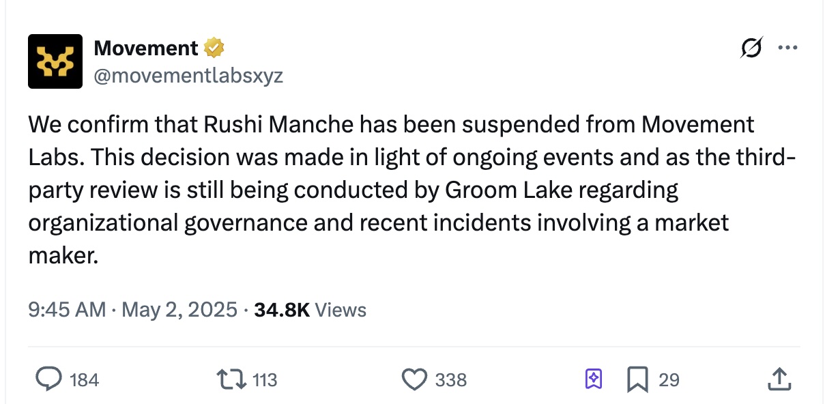Open the Movement display name profile
838x404 pixels.
[145, 48]
